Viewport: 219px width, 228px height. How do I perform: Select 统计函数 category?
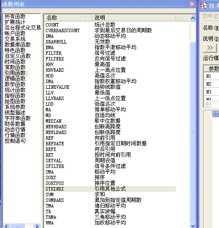pos(15,90)
